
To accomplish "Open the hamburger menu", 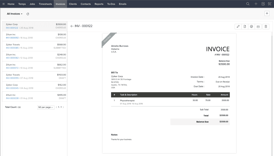I will tap(3, 4).
